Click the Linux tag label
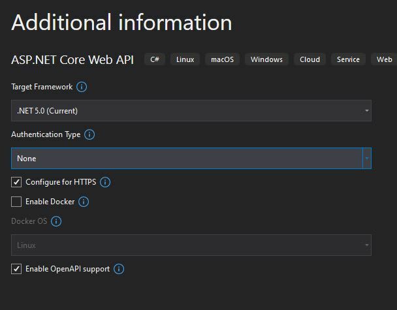Image resolution: width=397 pixels, height=310 pixels. coord(185,59)
